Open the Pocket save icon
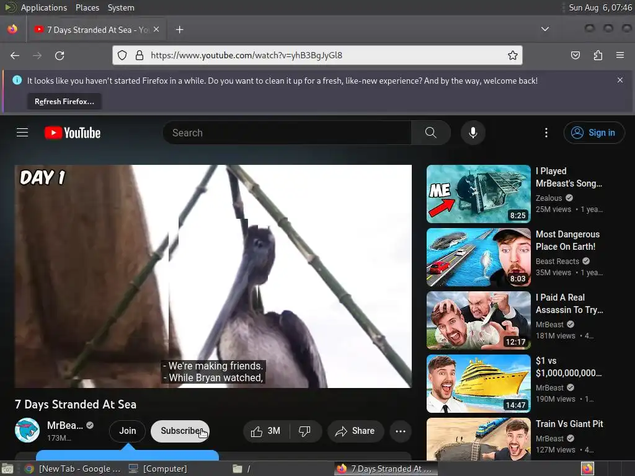The width and height of the screenshot is (635, 476). tap(575, 55)
